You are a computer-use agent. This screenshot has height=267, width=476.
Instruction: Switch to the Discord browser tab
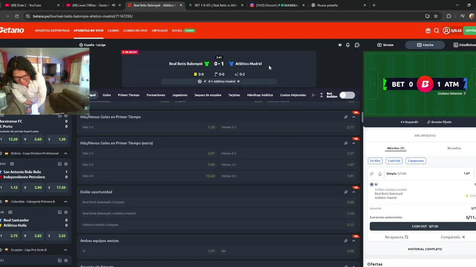277,5
